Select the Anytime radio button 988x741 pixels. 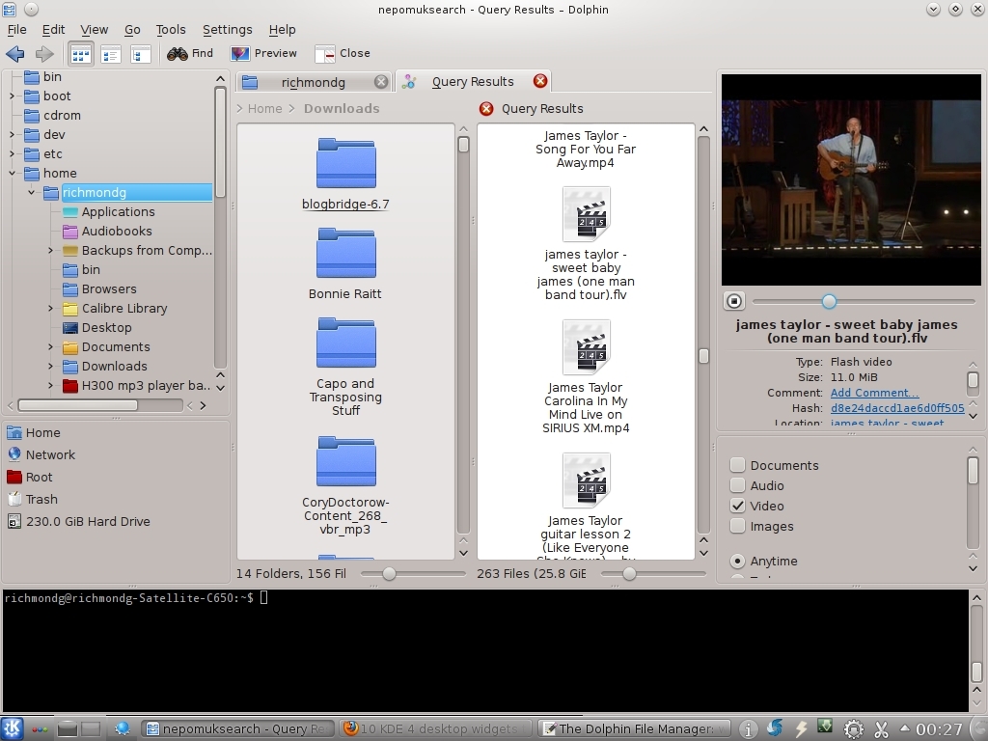(738, 561)
